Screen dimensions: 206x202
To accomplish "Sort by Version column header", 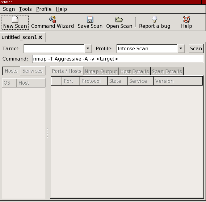I will click(x=178, y=81).
